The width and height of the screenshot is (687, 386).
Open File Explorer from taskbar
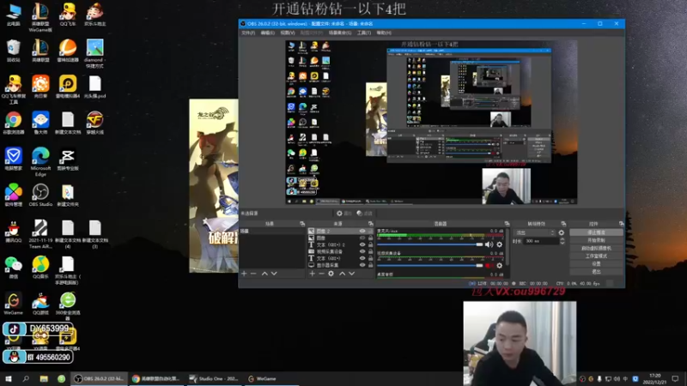pos(44,378)
